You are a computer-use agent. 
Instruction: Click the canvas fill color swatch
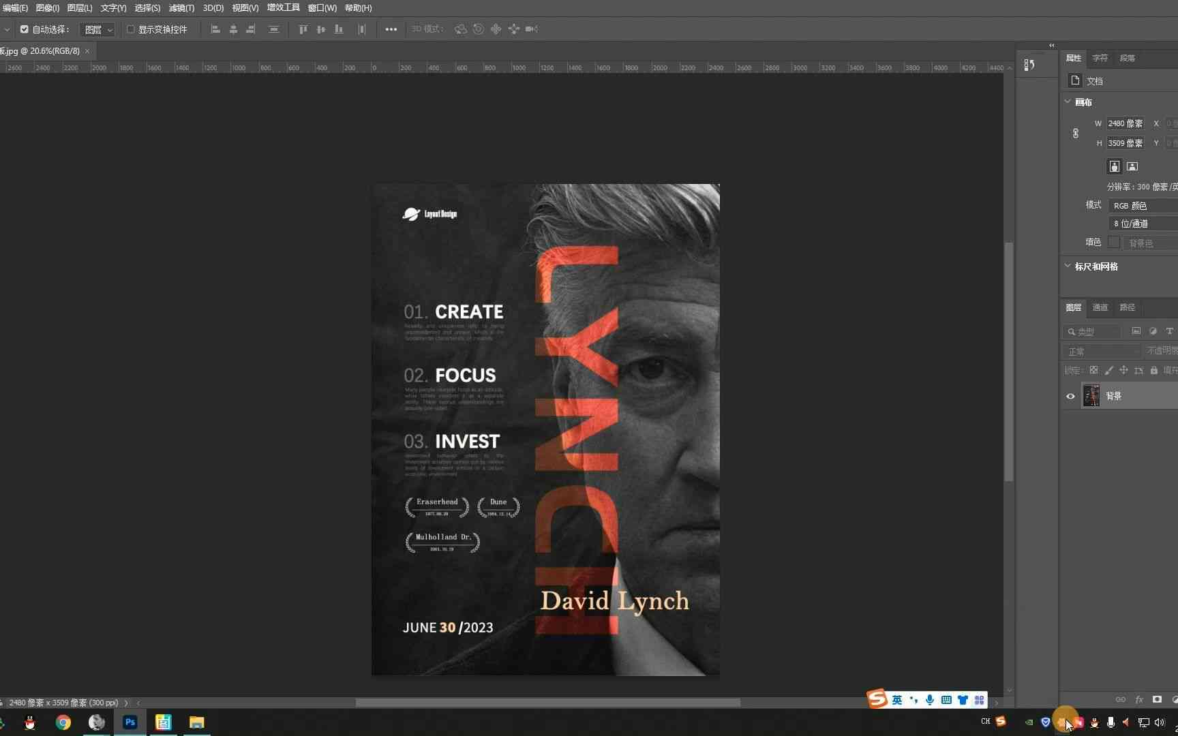coord(1114,242)
